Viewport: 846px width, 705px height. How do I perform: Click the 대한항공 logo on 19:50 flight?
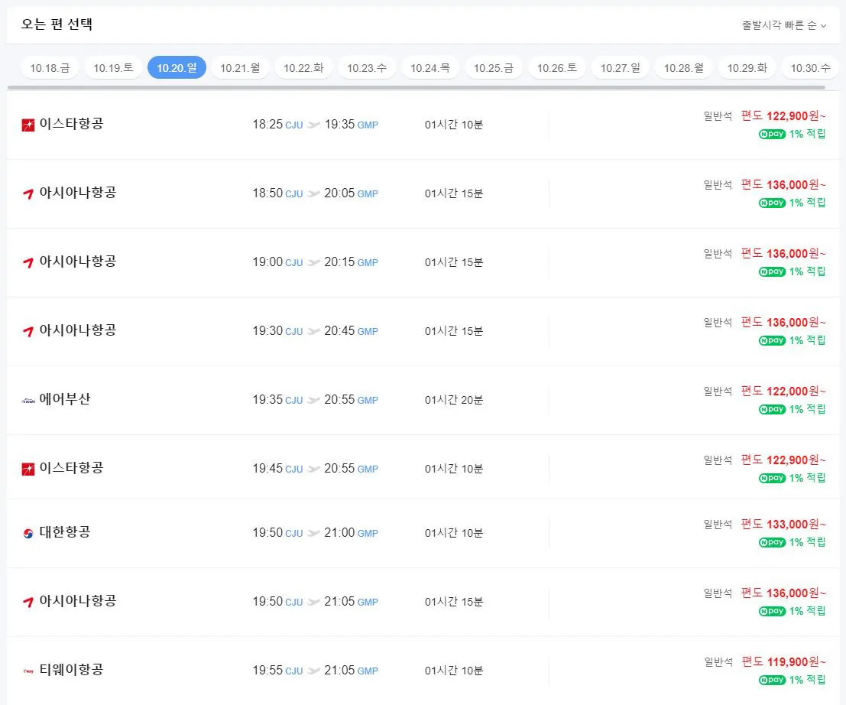click(28, 533)
